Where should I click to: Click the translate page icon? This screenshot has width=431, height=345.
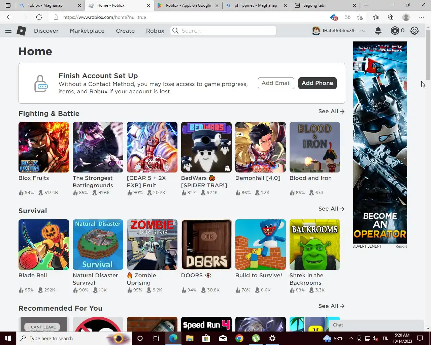[347, 17]
